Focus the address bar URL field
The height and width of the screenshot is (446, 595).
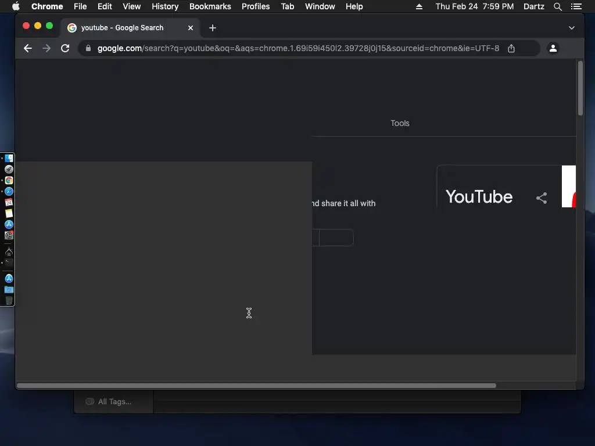pos(298,48)
